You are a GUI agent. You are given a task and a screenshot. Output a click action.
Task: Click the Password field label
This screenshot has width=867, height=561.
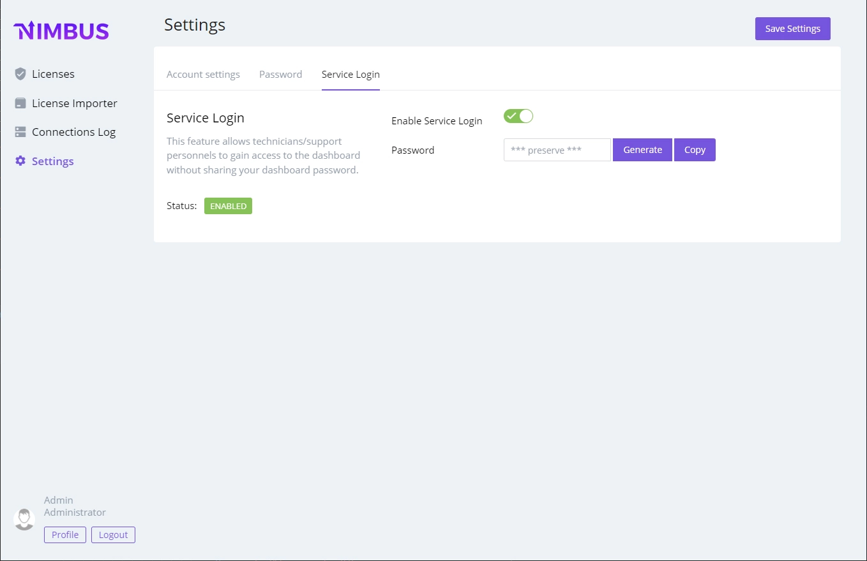tap(412, 150)
